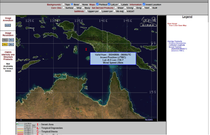The height and width of the screenshot is (135, 210).
Task: Click the red invest area marker on map
Action: (86, 49)
